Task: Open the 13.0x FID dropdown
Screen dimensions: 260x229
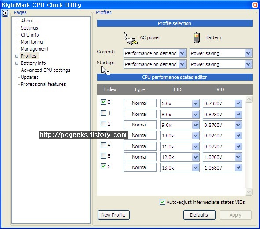Action: pyautogui.click(x=195, y=168)
